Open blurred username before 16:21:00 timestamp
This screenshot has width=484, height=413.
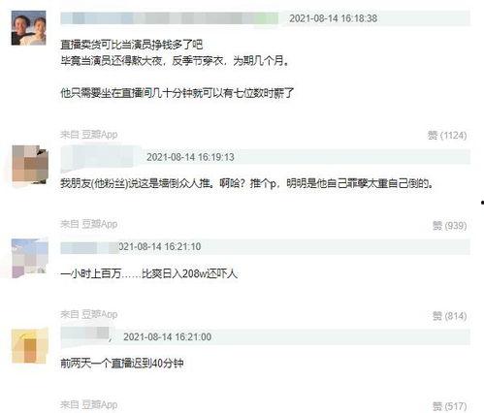85,334
